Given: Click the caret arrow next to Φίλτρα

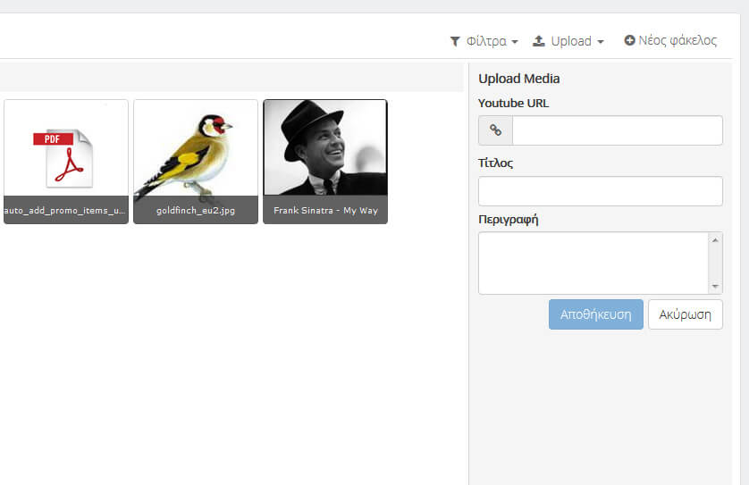Looking at the screenshot, I should [x=515, y=42].
